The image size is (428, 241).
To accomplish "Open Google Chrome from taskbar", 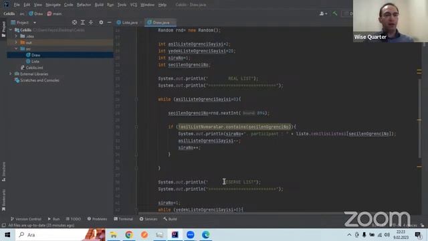I will 129,235.
